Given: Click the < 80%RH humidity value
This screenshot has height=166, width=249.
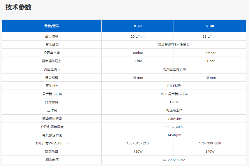Looking at the screenshot, I should coord(174,119).
